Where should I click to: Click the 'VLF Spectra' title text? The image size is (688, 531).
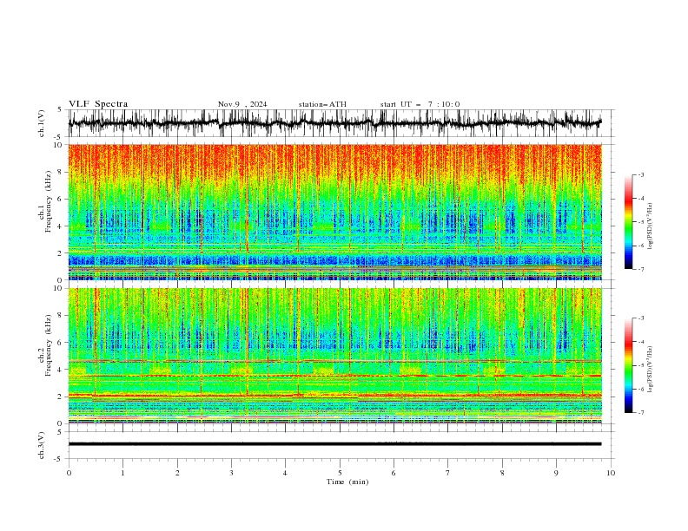pyautogui.click(x=98, y=104)
